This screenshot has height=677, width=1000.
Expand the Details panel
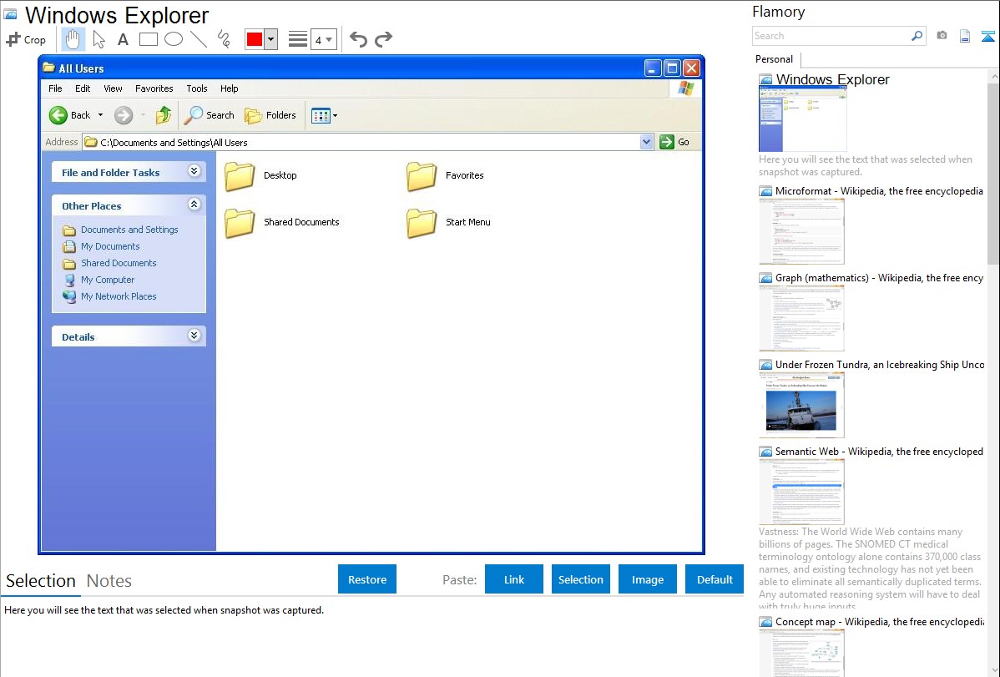click(194, 336)
